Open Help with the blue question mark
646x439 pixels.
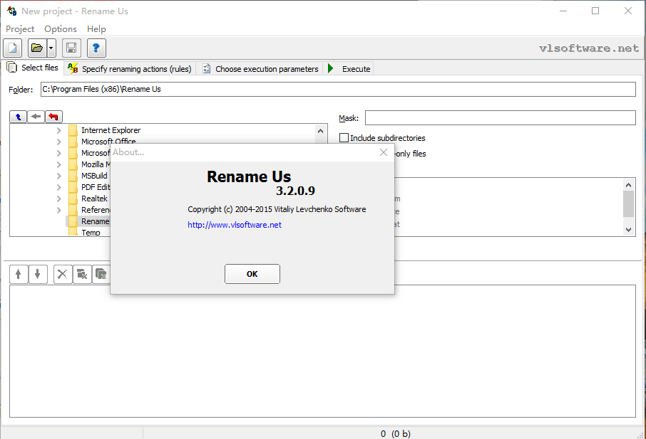[x=96, y=48]
